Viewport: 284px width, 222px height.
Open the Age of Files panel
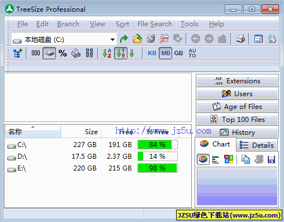coord(237,106)
